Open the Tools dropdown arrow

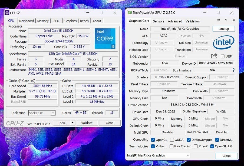pyautogui.click(x=72, y=123)
